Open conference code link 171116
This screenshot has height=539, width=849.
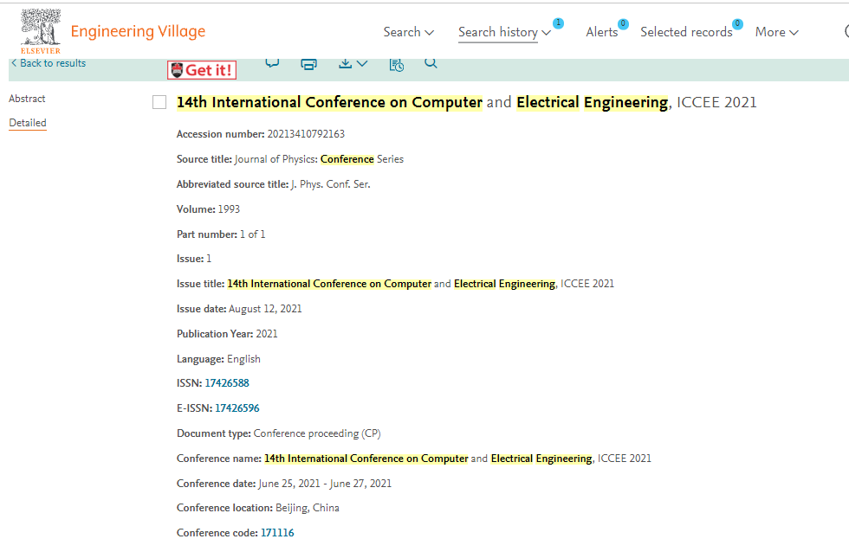(277, 533)
